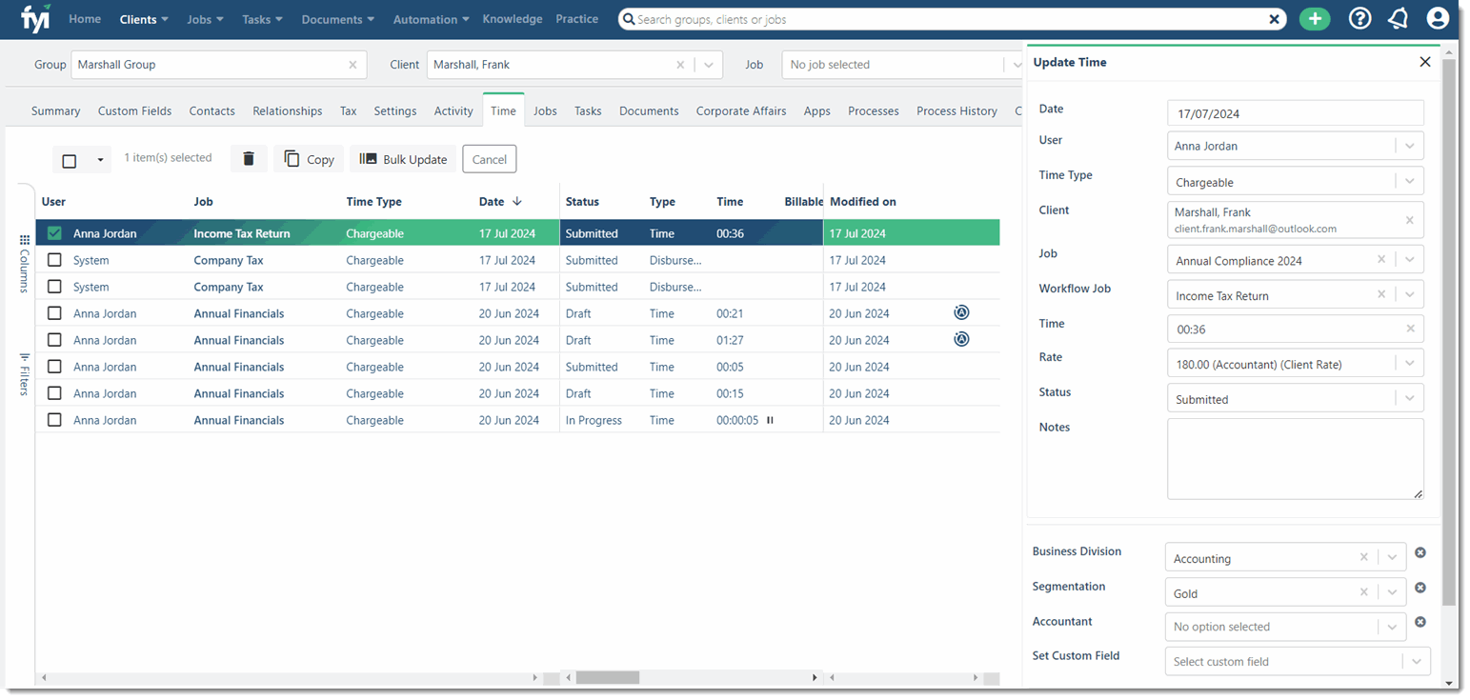The image size is (1470, 700).
Task: Remove the Business Division custom field
Action: (1420, 552)
